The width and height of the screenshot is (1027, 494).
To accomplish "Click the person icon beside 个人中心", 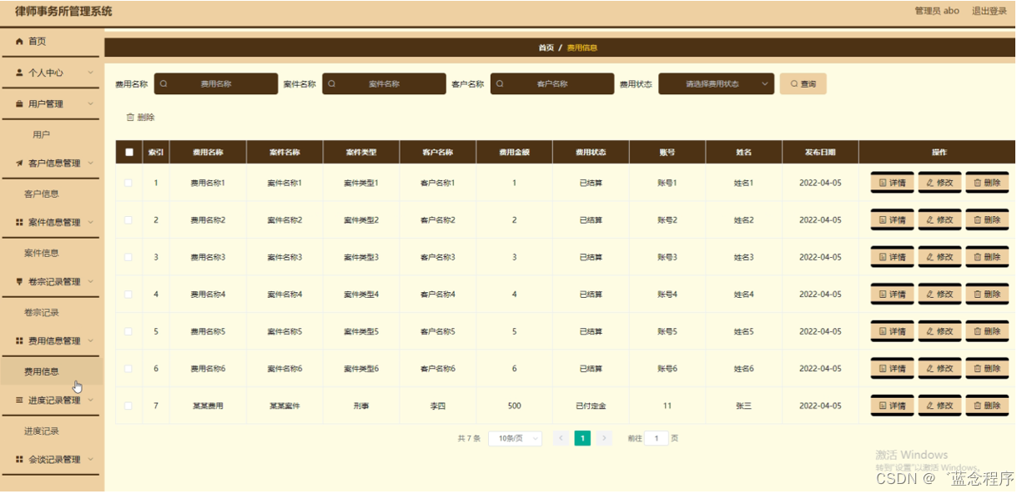I will [x=19, y=73].
